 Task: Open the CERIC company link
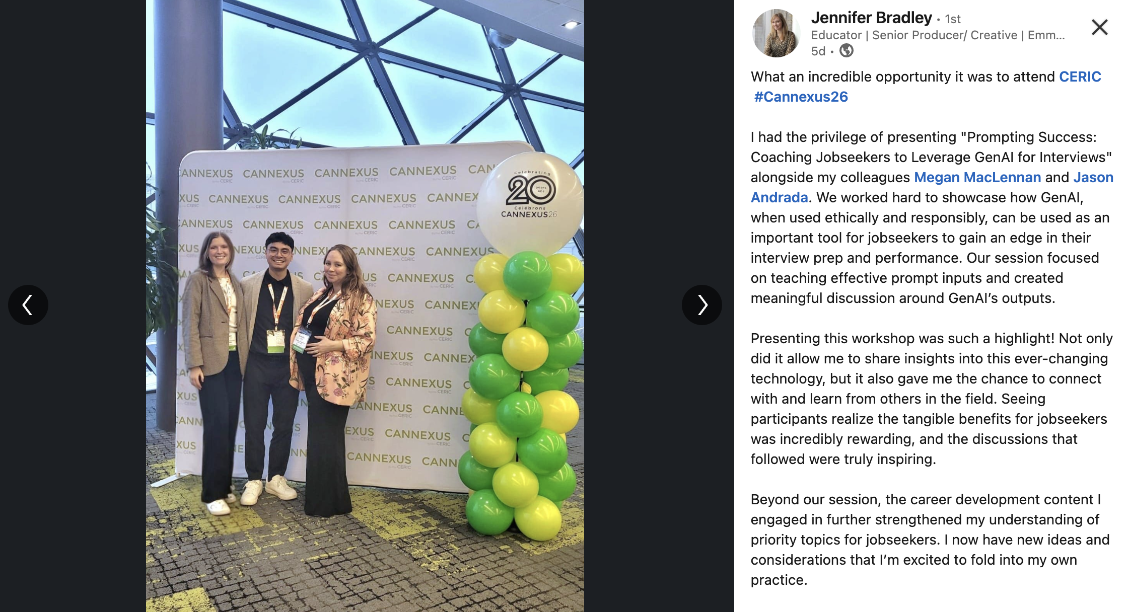(x=1080, y=76)
